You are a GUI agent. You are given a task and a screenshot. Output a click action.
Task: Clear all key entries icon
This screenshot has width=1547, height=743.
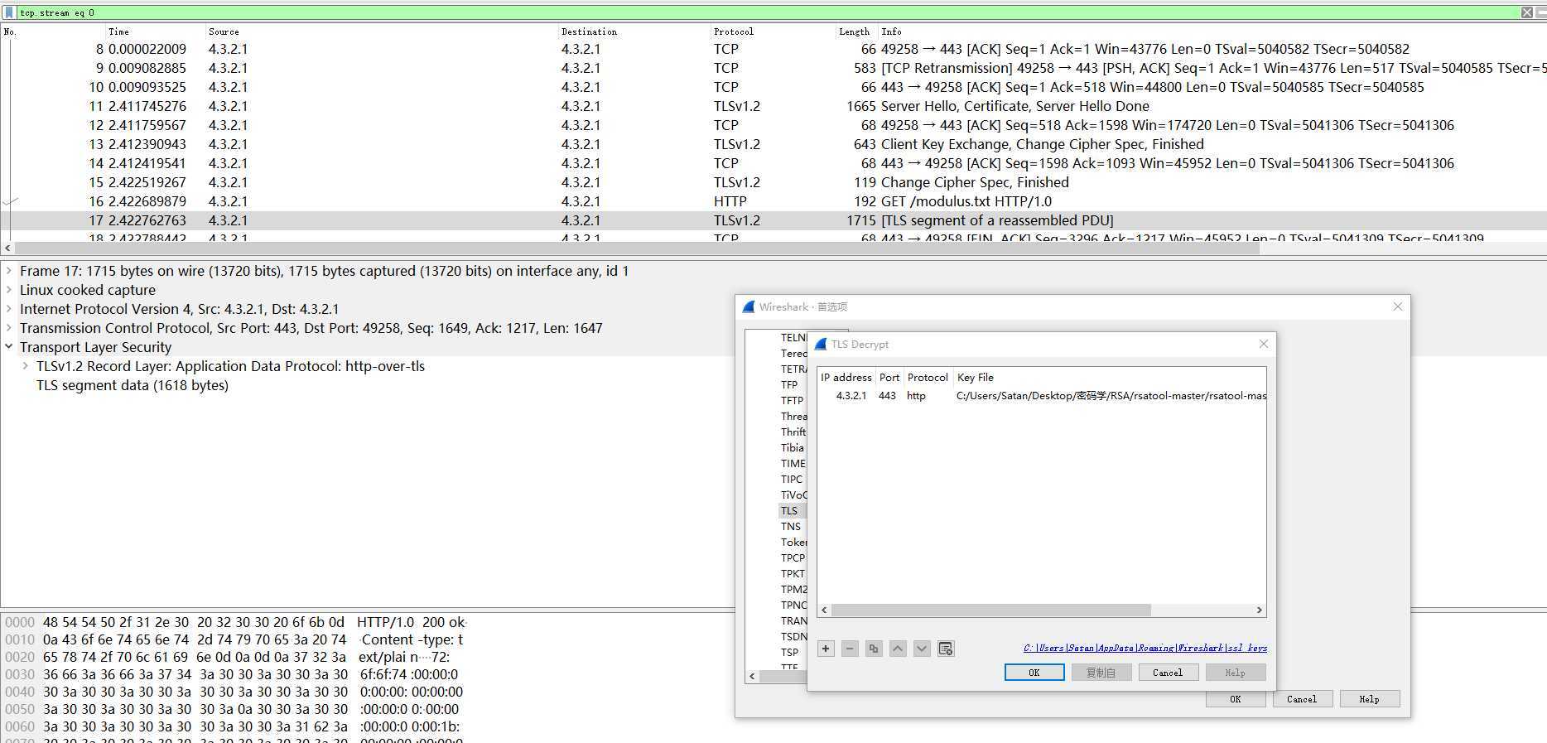click(x=946, y=649)
